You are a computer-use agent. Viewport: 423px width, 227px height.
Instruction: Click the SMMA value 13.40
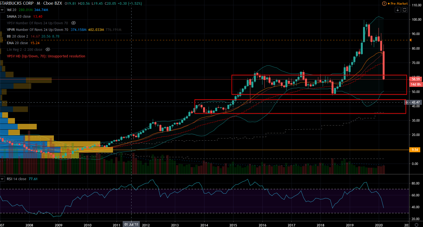pyautogui.click(x=38, y=17)
